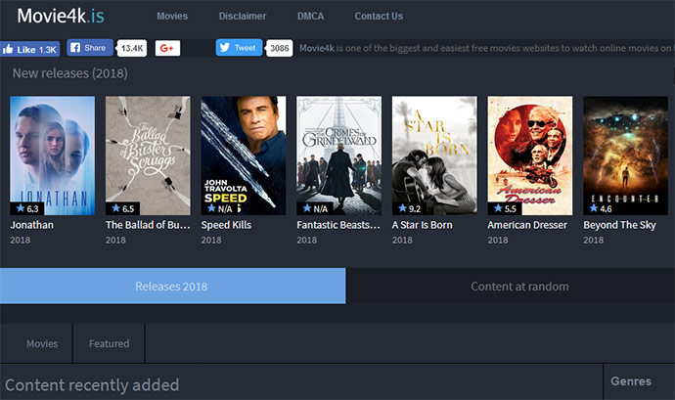
Task: Open The Ballad of Buster Scruggs poster
Action: (x=148, y=156)
